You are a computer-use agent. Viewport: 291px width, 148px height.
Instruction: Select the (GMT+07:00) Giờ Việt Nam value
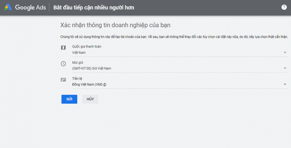pyautogui.click(x=92, y=68)
